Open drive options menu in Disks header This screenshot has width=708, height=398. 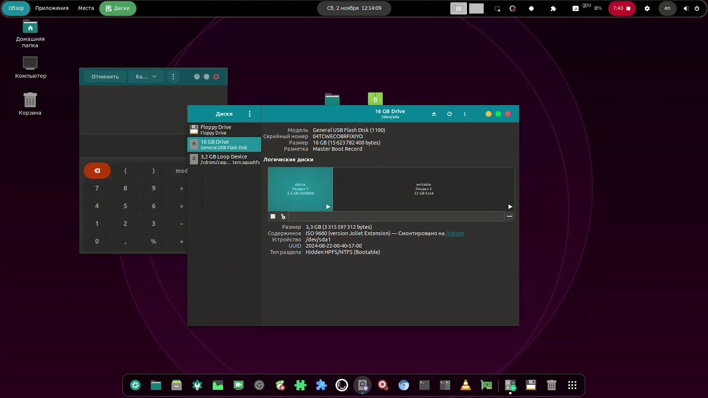[465, 114]
